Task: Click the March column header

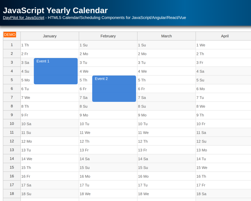Action: [166, 36]
